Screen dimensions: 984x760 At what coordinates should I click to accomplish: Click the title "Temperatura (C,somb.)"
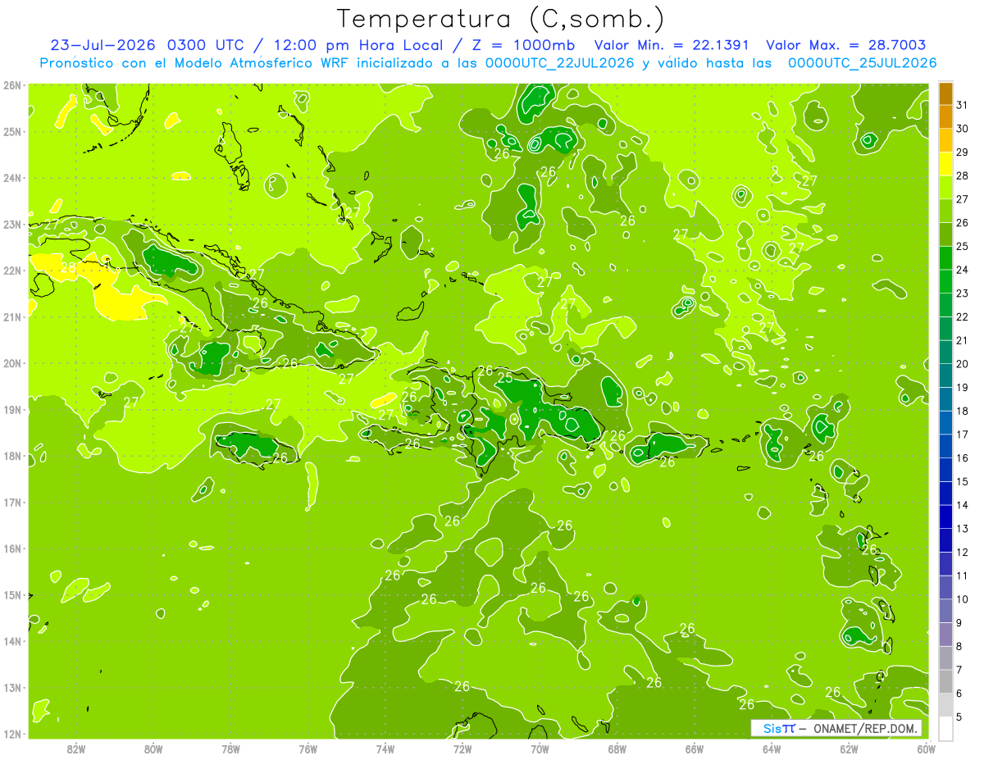[x=501, y=19]
